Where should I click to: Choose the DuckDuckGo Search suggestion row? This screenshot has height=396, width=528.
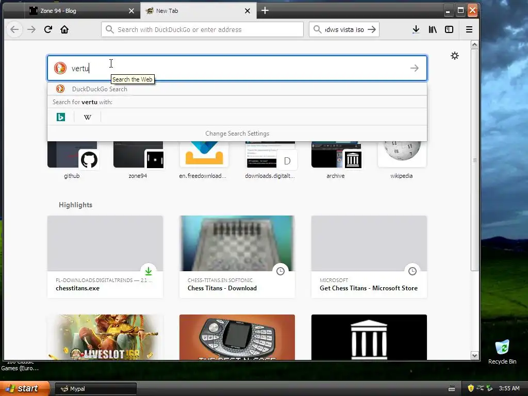pos(237,89)
